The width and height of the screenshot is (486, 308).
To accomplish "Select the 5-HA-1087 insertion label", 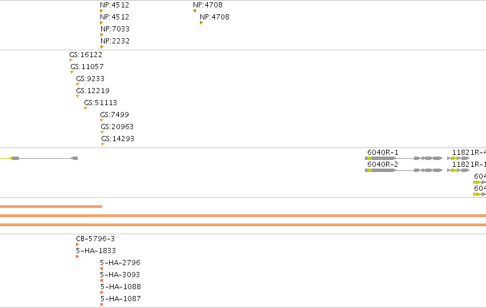I will 121,299.
